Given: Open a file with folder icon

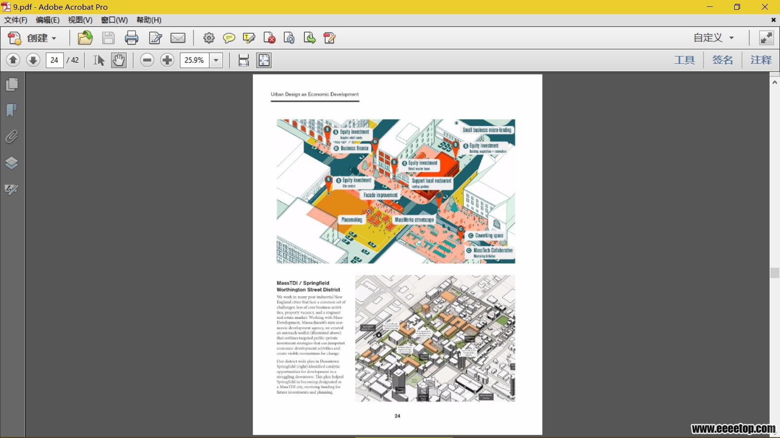Looking at the screenshot, I should pyautogui.click(x=85, y=38).
